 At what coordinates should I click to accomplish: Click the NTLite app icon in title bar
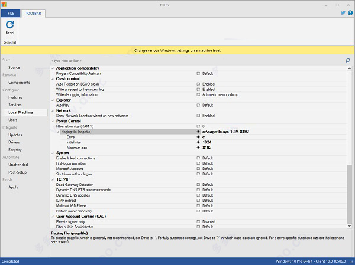click(4, 5)
